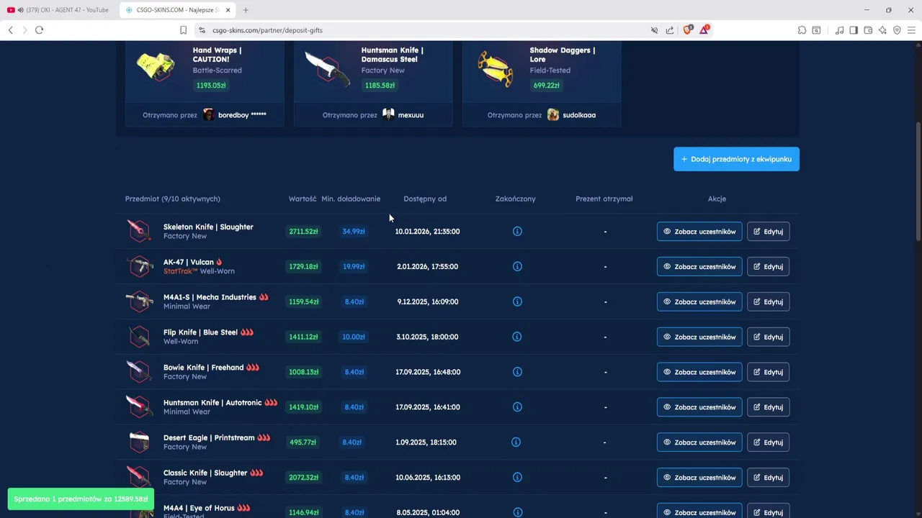Click the Brave Shields lion icon

pyautogui.click(x=687, y=30)
